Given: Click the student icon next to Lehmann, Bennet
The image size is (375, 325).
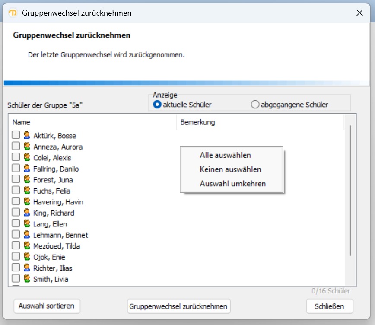Looking at the screenshot, I should click(x=27, y=235).
